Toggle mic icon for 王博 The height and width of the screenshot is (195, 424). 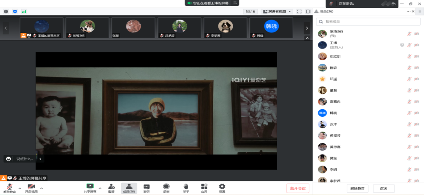(x=409, y=45)
